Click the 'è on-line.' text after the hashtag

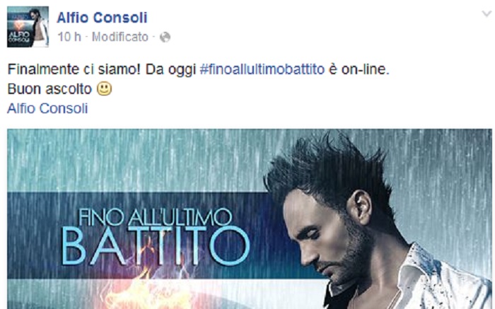click(x=359, y=69)
